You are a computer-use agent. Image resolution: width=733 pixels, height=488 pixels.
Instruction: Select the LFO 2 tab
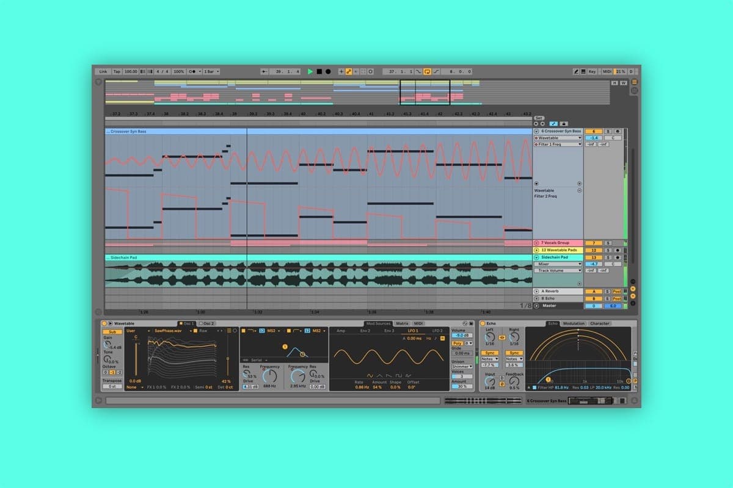(x=437, y=331)
